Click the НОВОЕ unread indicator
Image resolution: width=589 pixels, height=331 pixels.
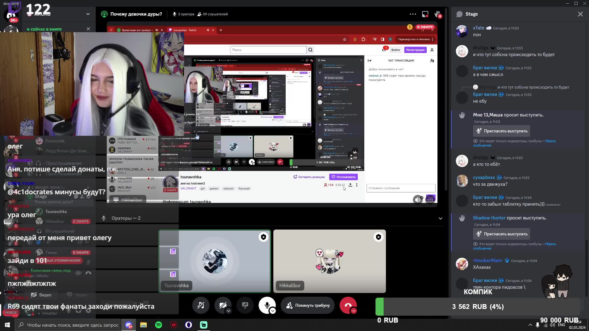pyautogui.click(x=11, y=313)
